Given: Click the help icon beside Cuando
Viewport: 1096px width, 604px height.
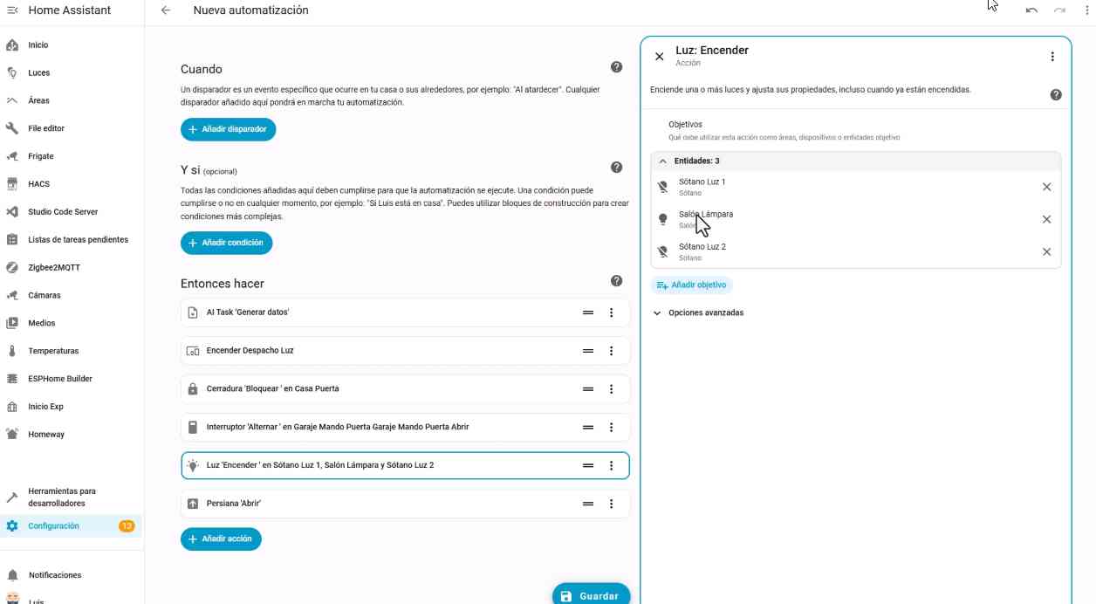Looking at the screenshot, I should (x=616, y=68).
